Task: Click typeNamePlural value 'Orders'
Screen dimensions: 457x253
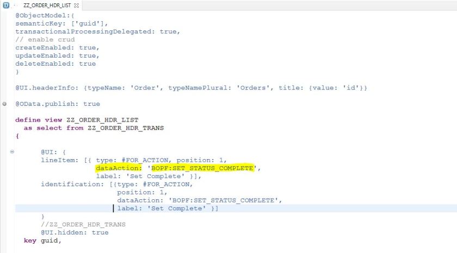Action: (253, 88)
